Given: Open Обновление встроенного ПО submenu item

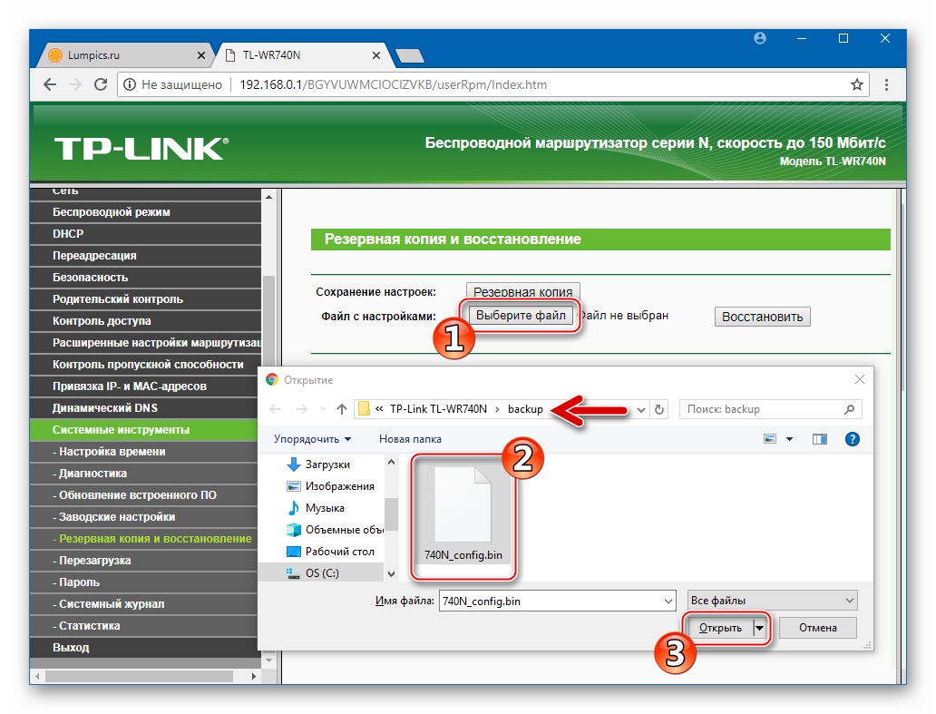Looking at the screenshot, I should [x=146, y=495].
